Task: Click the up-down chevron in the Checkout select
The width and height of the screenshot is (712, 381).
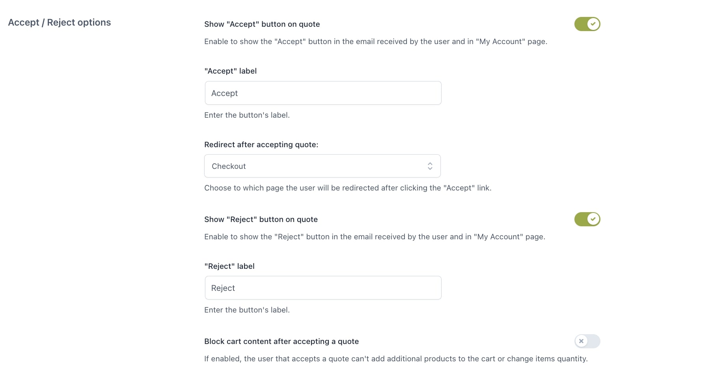Action: (430, 166)
